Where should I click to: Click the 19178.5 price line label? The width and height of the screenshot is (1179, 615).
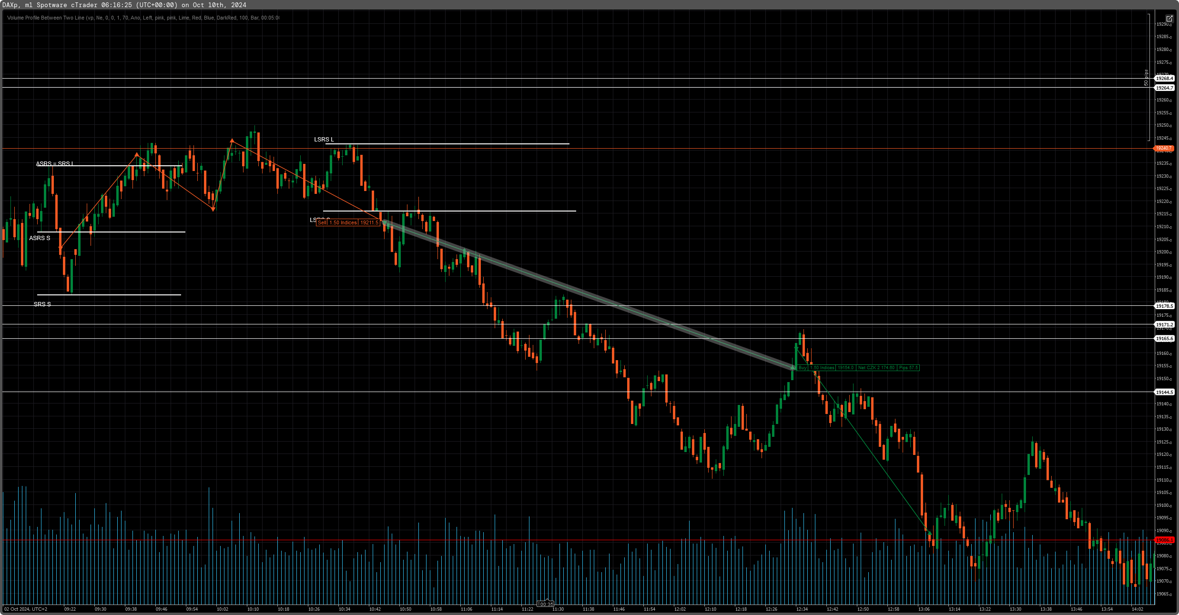pyautogui.click(x=1164, y=306)
